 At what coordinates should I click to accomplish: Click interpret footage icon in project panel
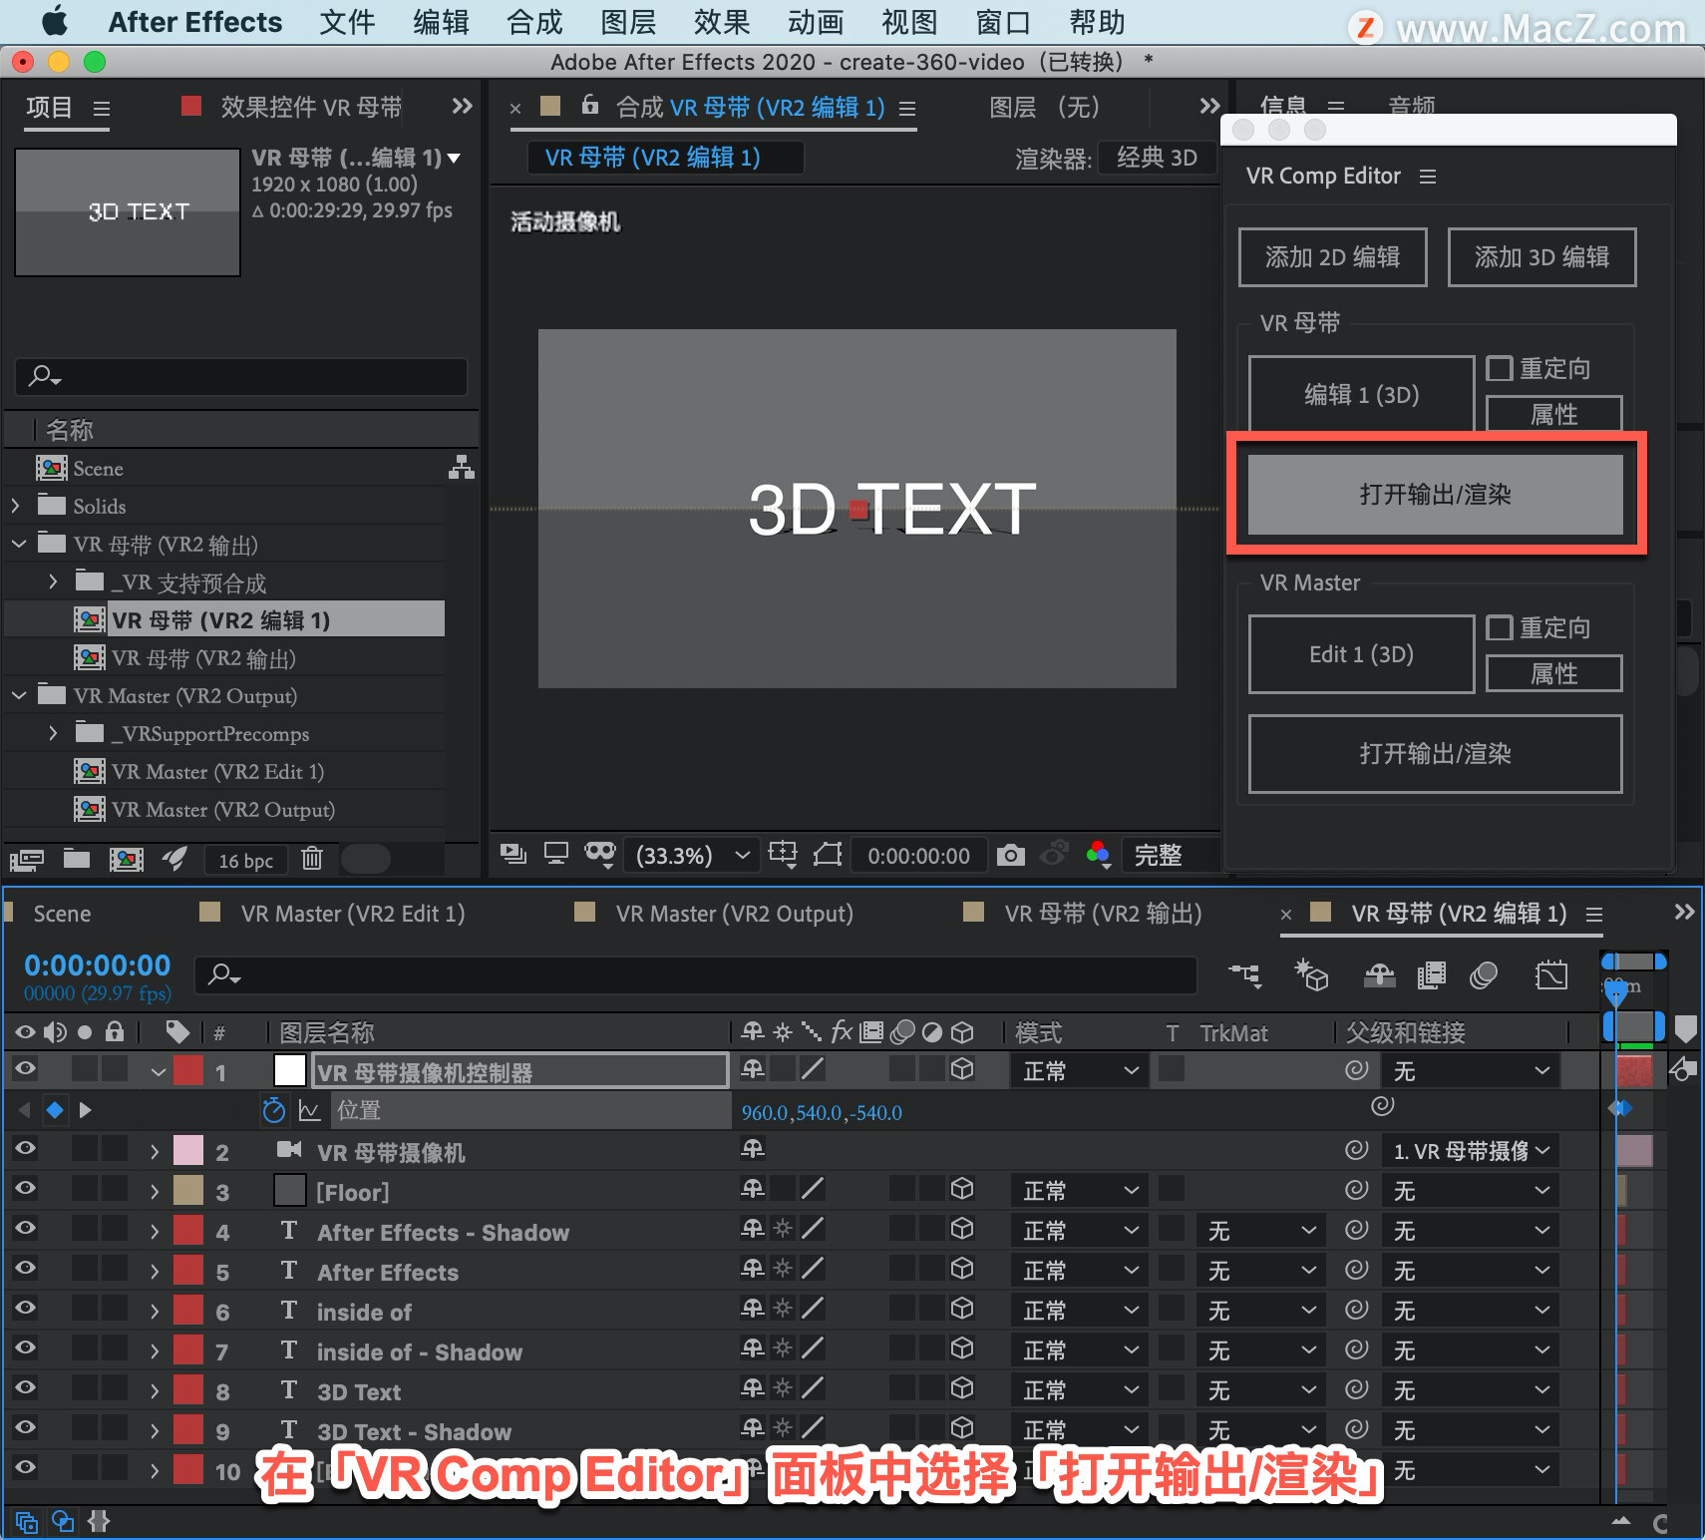26,859
